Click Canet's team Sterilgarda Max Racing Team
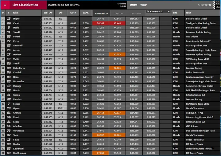 click(200, 23)
